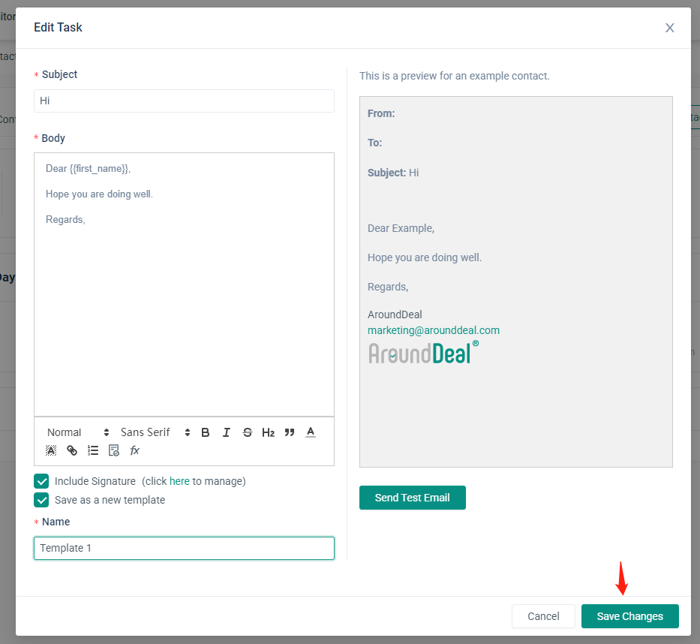Click the Send Test Email button
Image resolution: width=700 pixels, height=644 pixels.
coord(412,498)
